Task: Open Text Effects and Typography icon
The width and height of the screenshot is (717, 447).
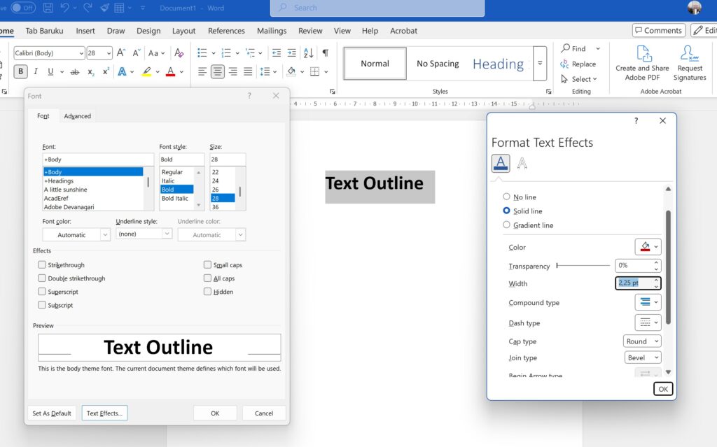Action: click(x=122, y=72)
